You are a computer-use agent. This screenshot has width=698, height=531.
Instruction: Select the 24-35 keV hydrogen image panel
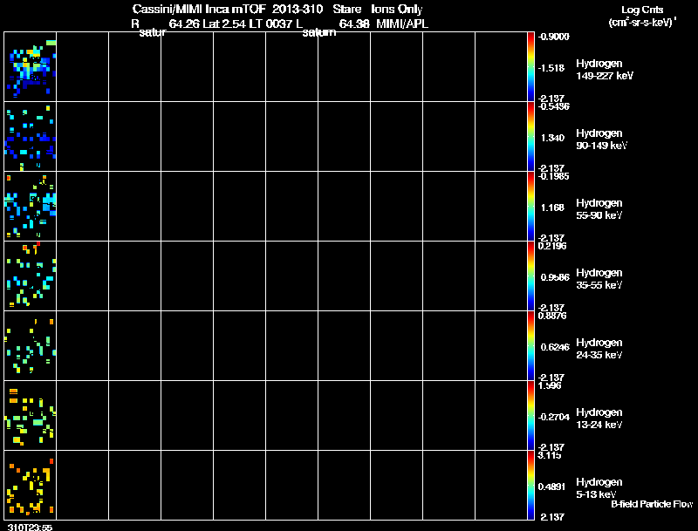coord(31,346)
